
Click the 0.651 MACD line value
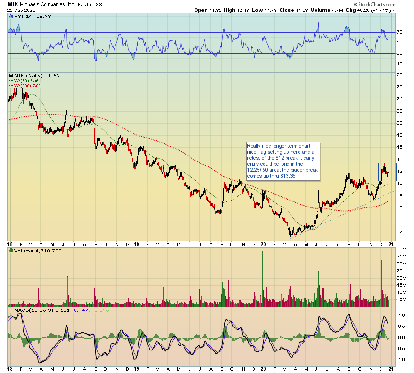click(63, 310)
